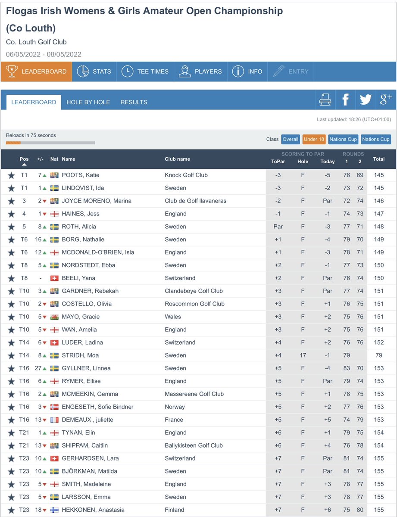Open player LARSSON, Emma

tap(86, 498)
